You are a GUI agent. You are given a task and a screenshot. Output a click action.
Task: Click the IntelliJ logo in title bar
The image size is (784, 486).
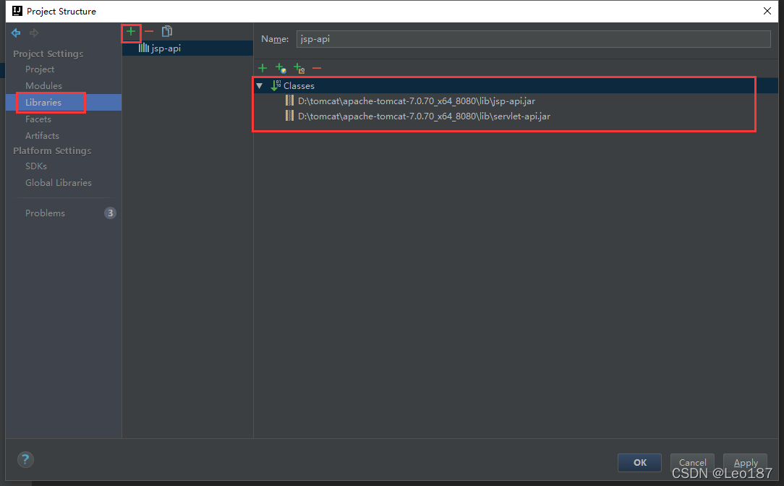point(17,11)
